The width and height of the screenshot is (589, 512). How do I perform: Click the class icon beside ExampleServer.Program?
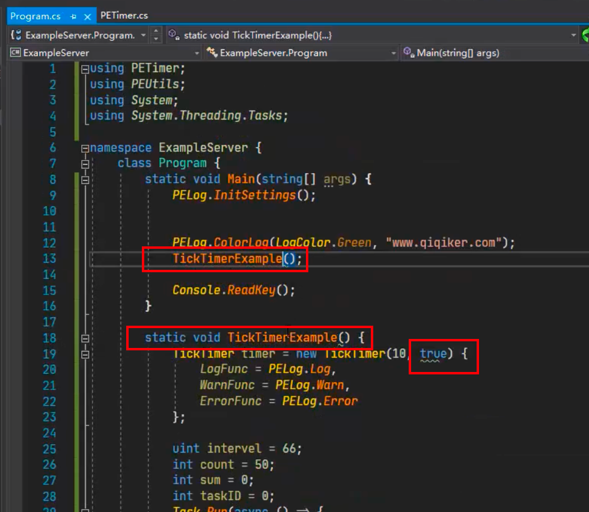[212, 53]
